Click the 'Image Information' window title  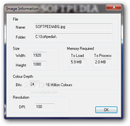coord(22,9)
